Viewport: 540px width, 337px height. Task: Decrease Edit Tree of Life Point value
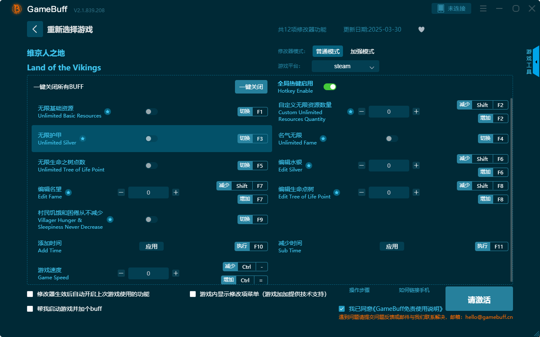362,193
